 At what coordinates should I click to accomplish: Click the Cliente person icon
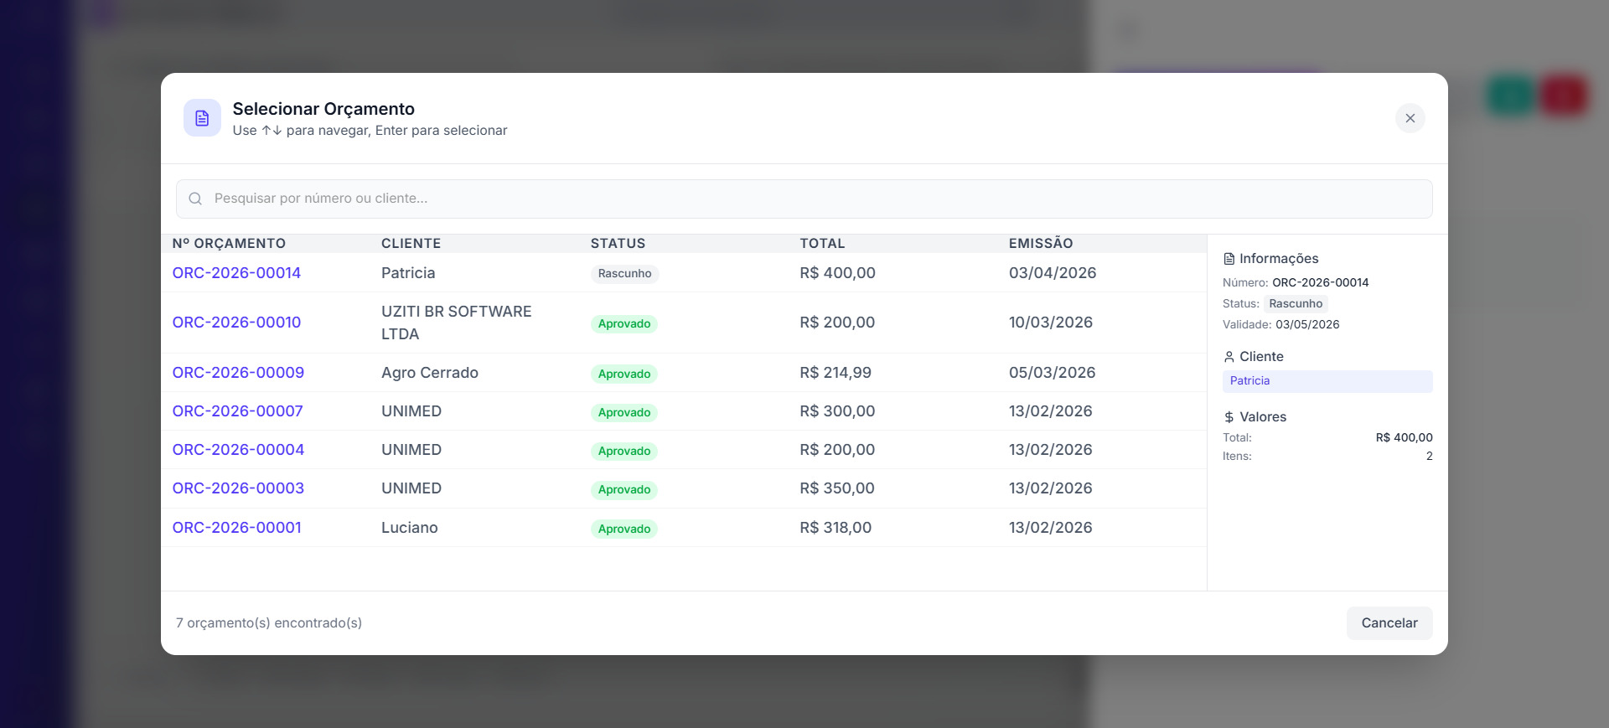pyautogui.click(x=1229, y=357)
